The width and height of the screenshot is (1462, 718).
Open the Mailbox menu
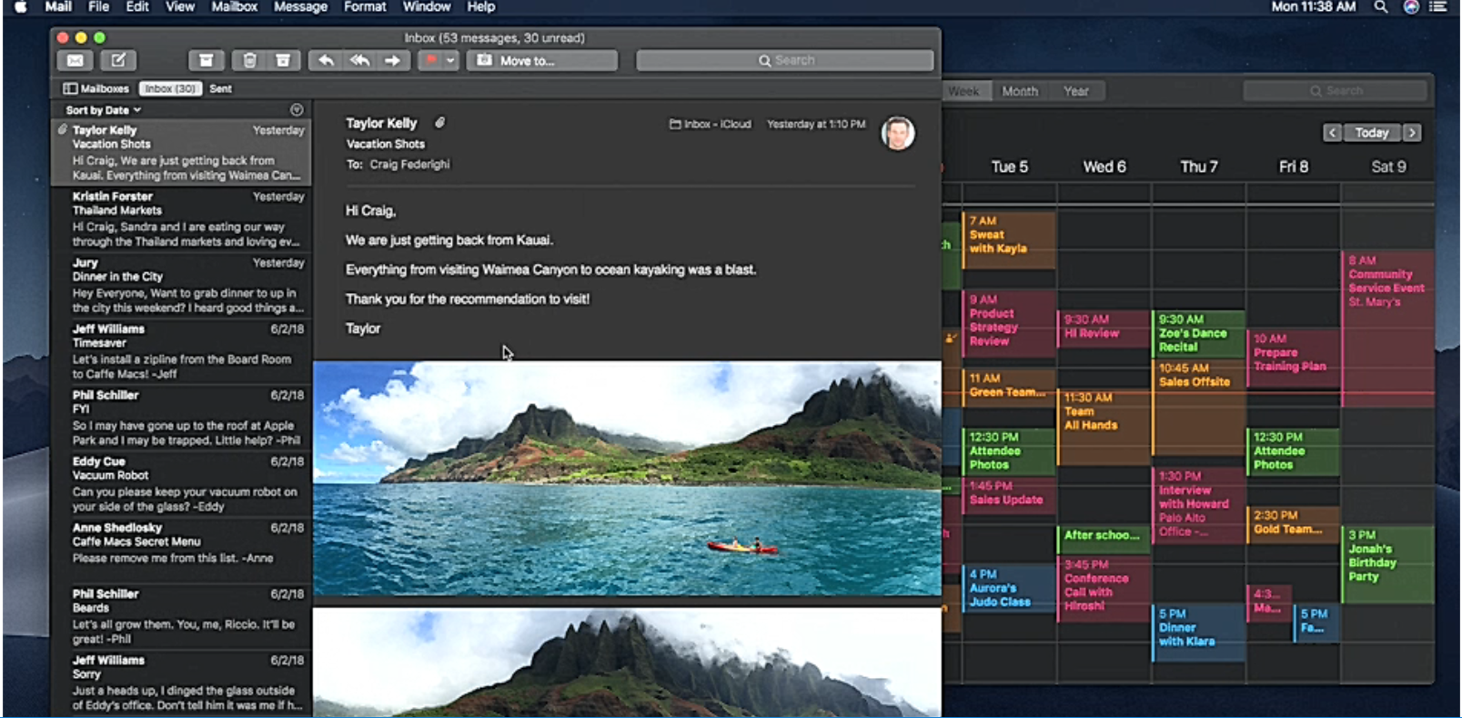point(234,7)
